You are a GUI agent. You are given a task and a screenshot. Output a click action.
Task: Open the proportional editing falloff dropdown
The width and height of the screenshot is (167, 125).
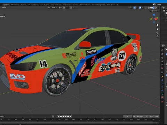click(x=74, y=8)
